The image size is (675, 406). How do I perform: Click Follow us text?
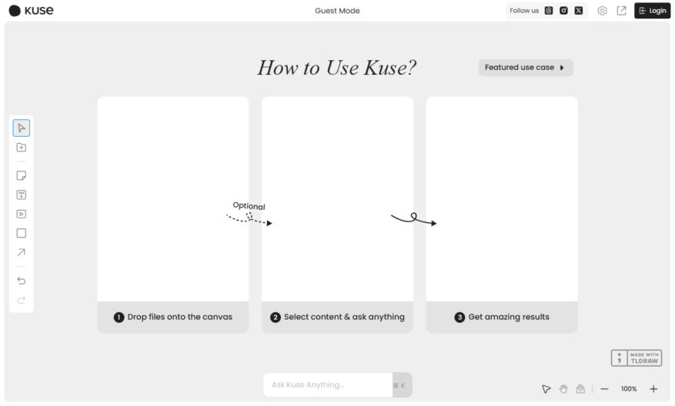[x=524, y=11]
